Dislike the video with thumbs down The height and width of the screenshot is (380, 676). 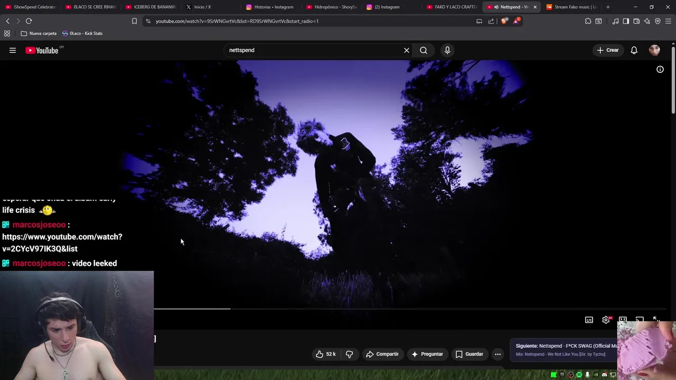click(x=349, y=354)
